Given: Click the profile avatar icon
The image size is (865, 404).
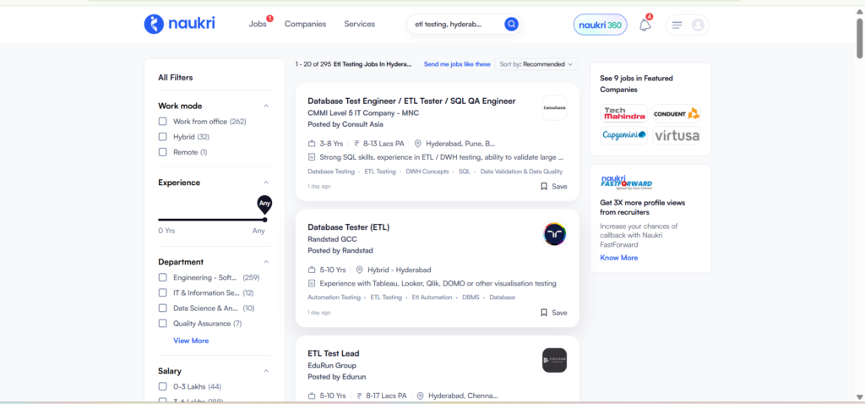Looking at the screenshot, I should tap(698, 25).
